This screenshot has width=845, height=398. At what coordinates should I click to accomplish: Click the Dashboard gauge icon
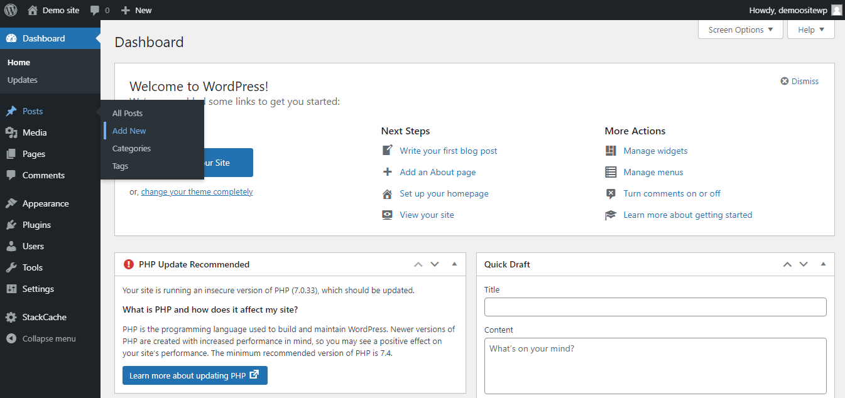click(11, 38)
